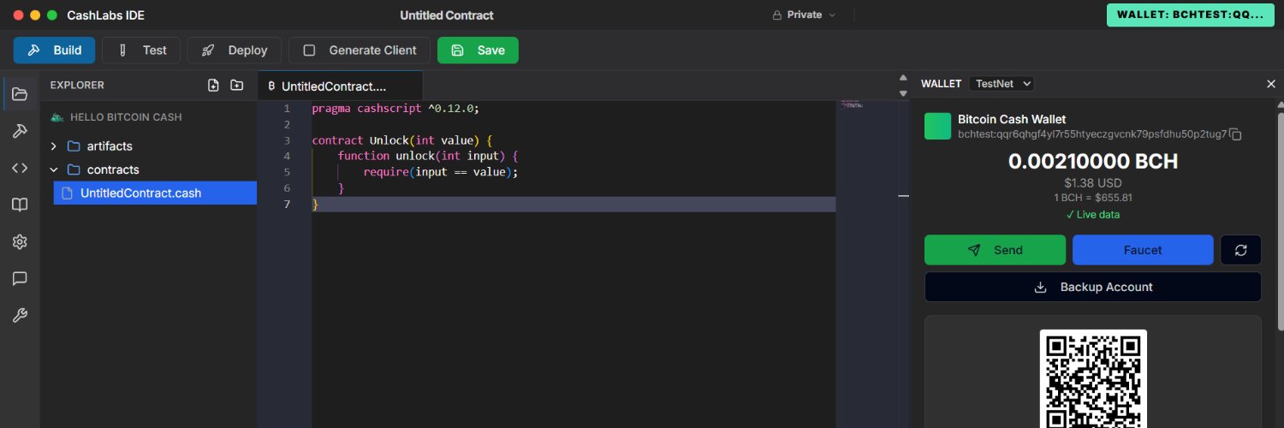Click line number 7 in gutter
The image size is (1284, 428).
click(287, 204)
